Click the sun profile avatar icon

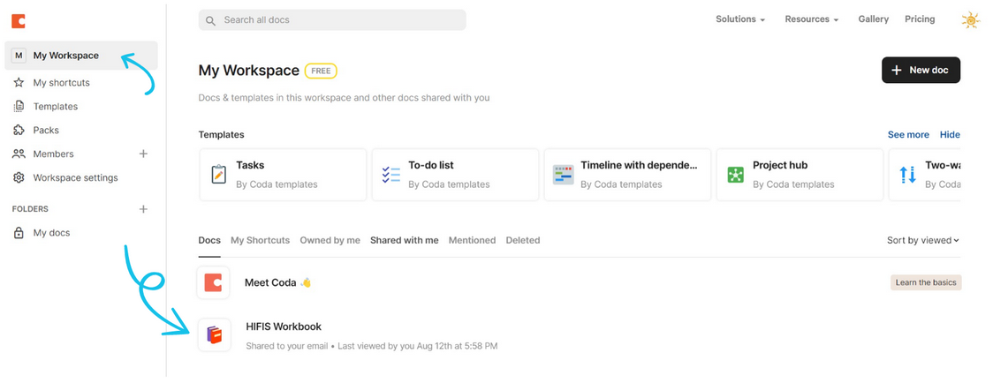click(970, 20)
